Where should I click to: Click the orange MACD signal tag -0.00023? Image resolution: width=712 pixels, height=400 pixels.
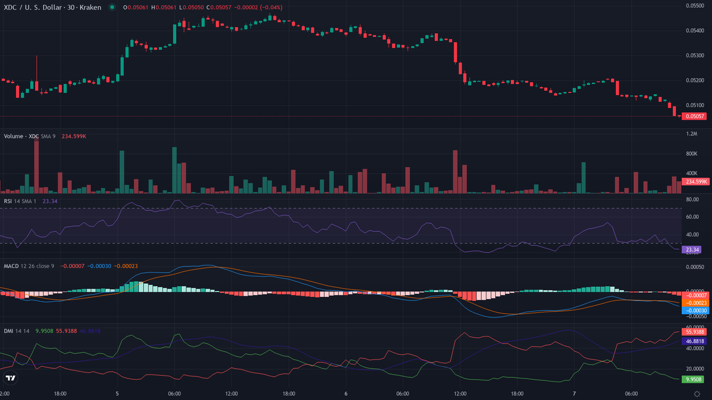(696, 302)
